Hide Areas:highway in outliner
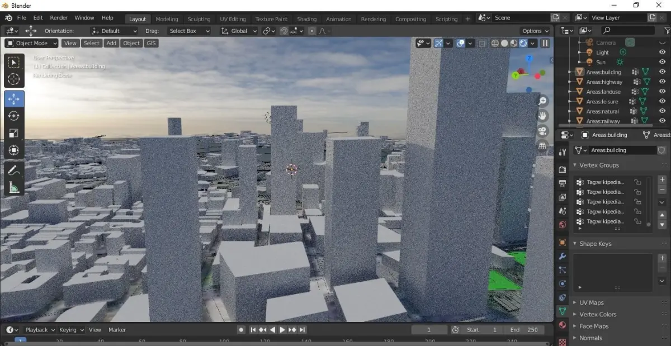Viewport: 671px width, 346px height. pyautogui.click(x=662, y=82)
